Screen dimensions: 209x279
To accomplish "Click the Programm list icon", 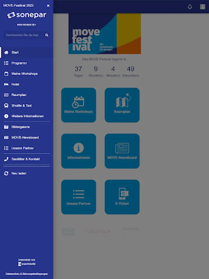I will pos(6,63).
